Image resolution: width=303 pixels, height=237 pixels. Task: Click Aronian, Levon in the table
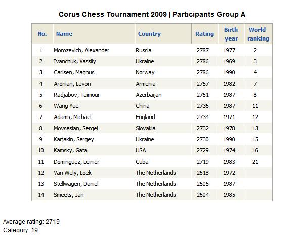(72, 84)
